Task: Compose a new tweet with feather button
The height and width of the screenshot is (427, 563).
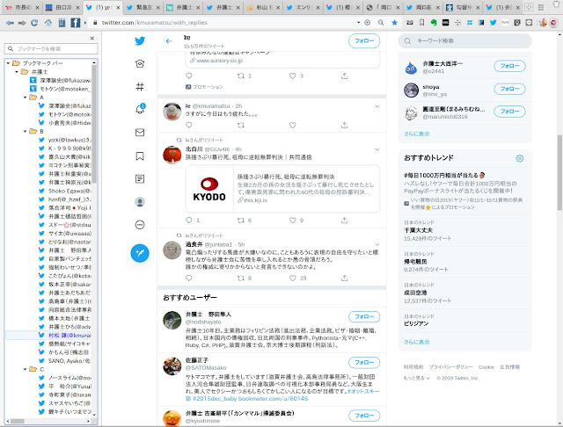Action: [x=140, y=253]
